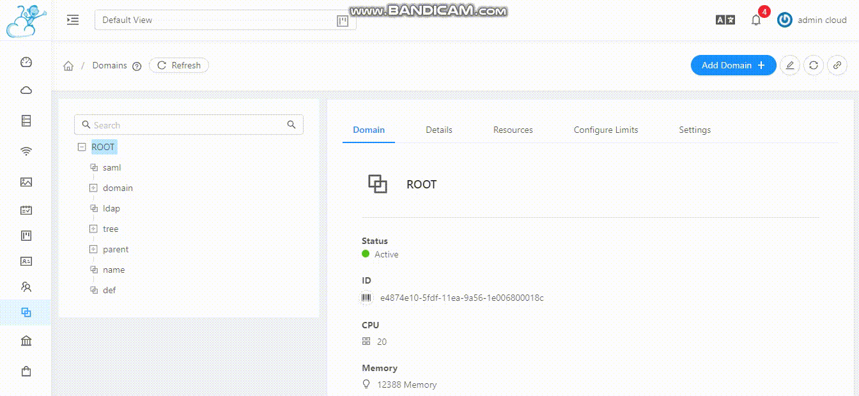Click the link domain button
Screen dimensions: 859x396
click(x=837, y=65)
